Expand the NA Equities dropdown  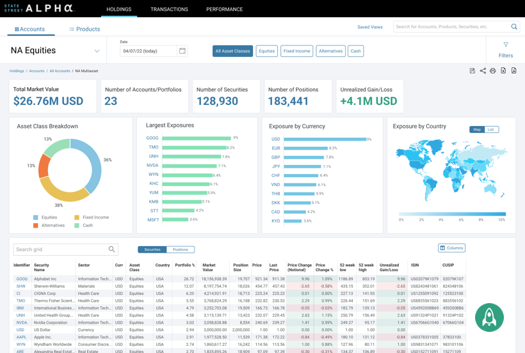(x=97, y=51)
